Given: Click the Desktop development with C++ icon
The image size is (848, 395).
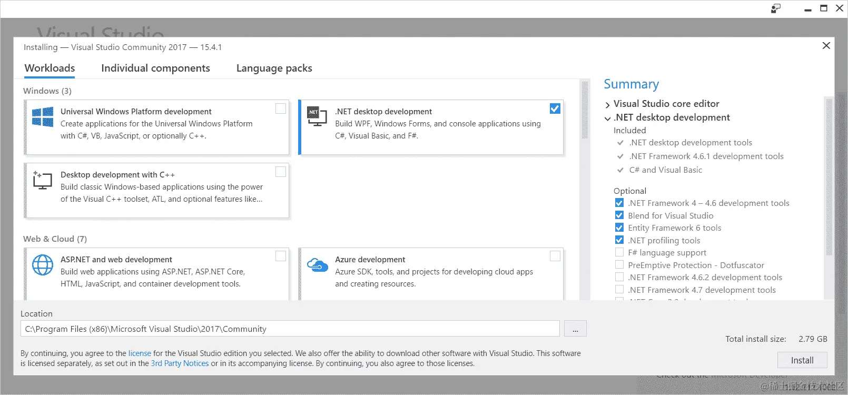Looking at the screenshot, I should click(x=43, y=180).
